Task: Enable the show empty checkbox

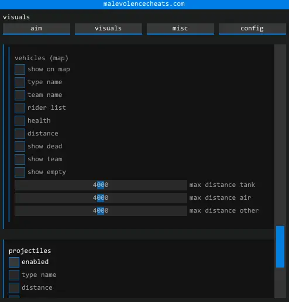Action: pos(20,172)
